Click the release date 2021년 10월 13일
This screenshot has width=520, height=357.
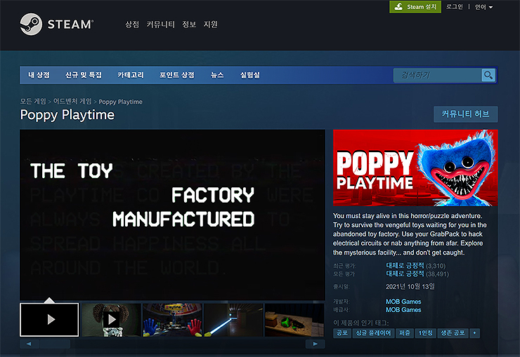[x=410, y=287]
